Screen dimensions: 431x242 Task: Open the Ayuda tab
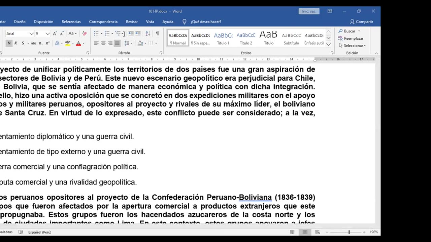168,22
